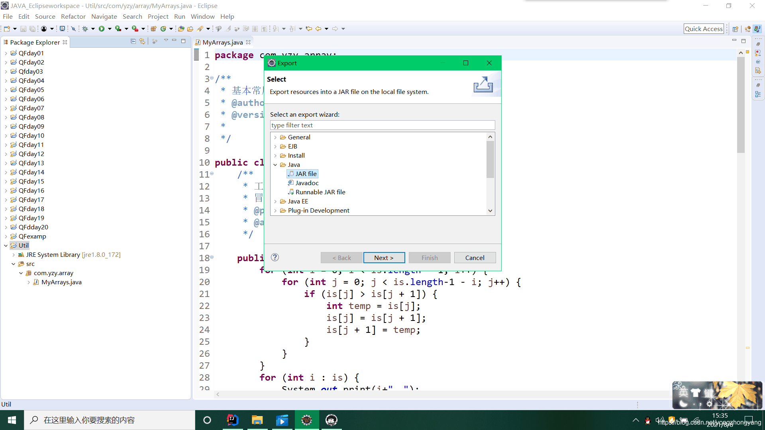Click the New Java Package icon
The height and width of the screenshot is (430, 765).
point(153,29)
